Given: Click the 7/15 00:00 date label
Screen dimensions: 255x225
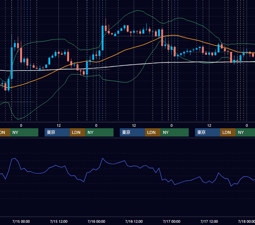Looking at the screenshot, I should (x=21, y=221).
